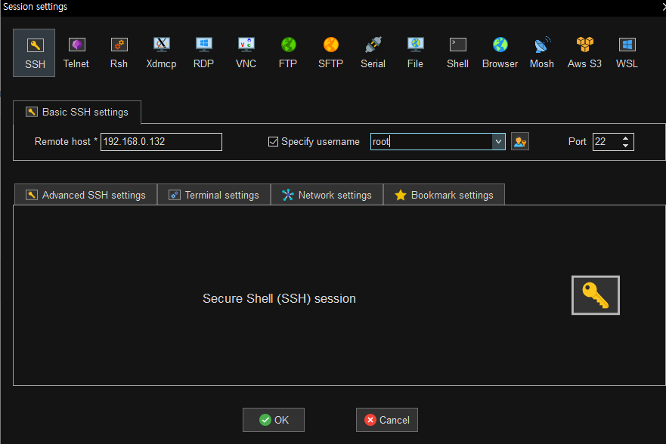Select the Rsh session type
This screenshot has height=444, width=666.
coord(119,53)
